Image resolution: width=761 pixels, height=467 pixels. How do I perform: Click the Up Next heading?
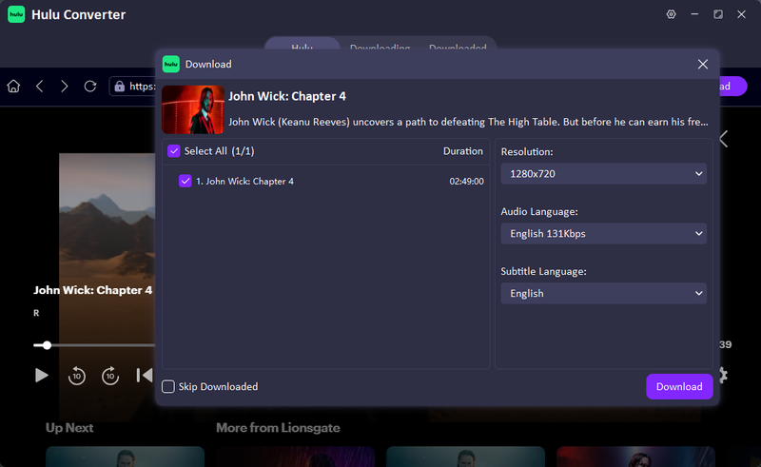(x=69, y=428)
